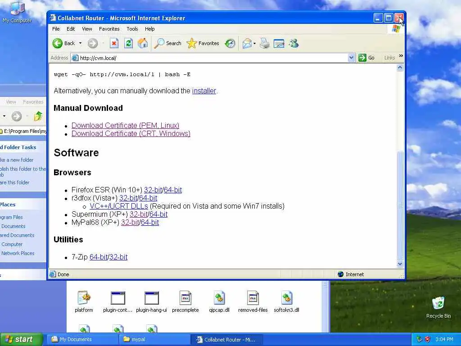Open the Help menu
The image size is (461, 346).
click(x=149, y=29)
